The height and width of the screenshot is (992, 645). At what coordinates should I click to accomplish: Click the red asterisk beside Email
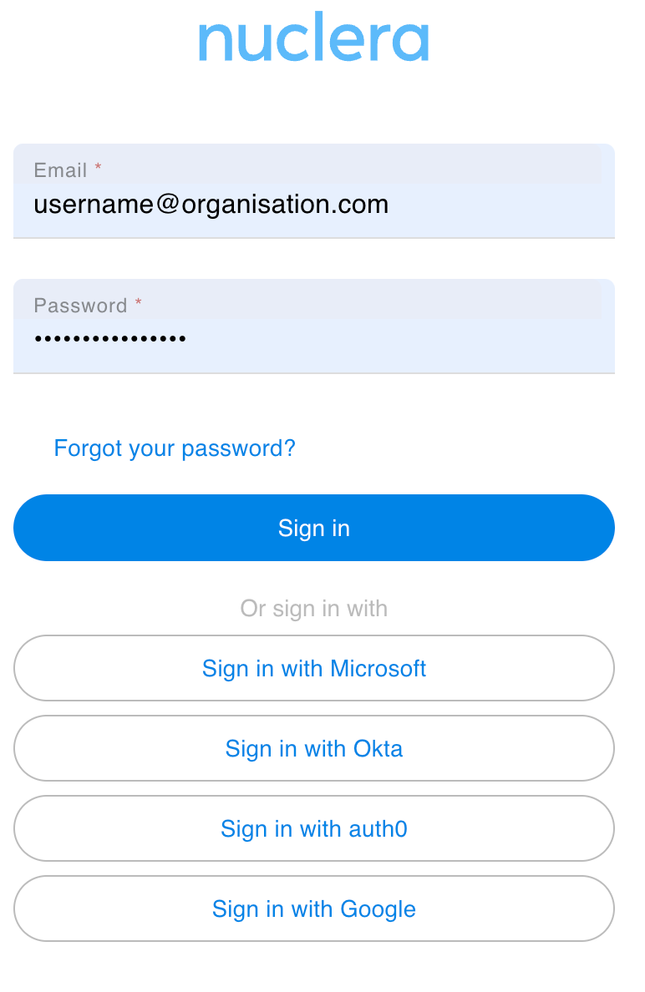coord(99,169)
